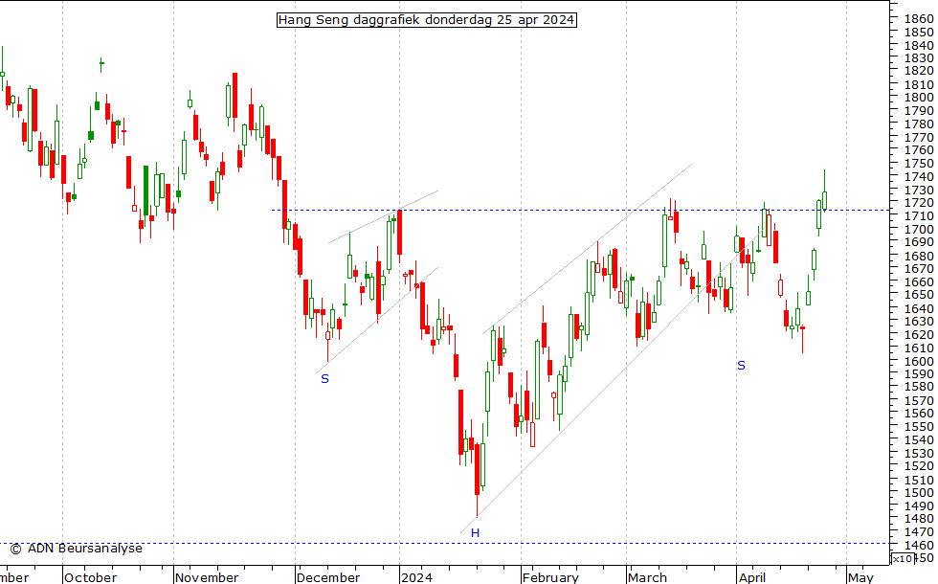Click the 1800 price axis label
The height and width of the screenshot is (584, 938).
[x=919, y=98]
